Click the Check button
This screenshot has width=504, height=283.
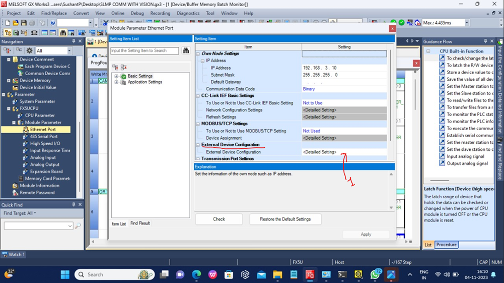219,219
